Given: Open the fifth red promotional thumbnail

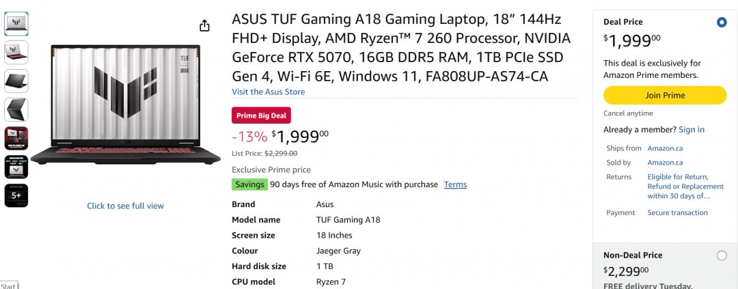Looking at the screenshot, I should (x=16, y=138).
